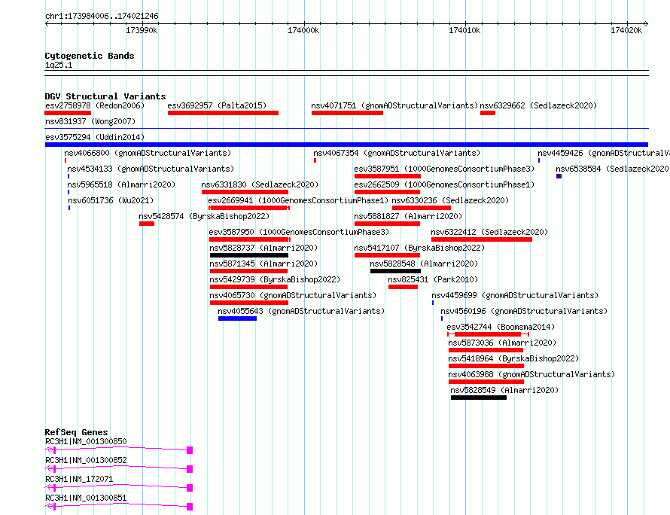Click the magenta exon box of NM_172071
Image resolution: width=670 pixels, height=515 pixels.
pyautogui.click(x=190, y=488)
